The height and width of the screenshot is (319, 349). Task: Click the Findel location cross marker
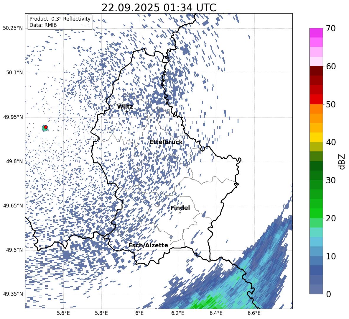pyautogui.click(x=180, y=213)
